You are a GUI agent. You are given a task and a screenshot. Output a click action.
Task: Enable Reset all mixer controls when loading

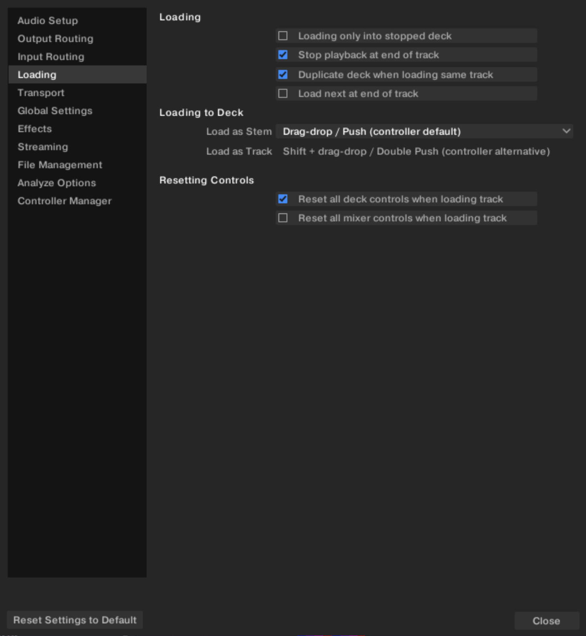(x=283, y=218)
